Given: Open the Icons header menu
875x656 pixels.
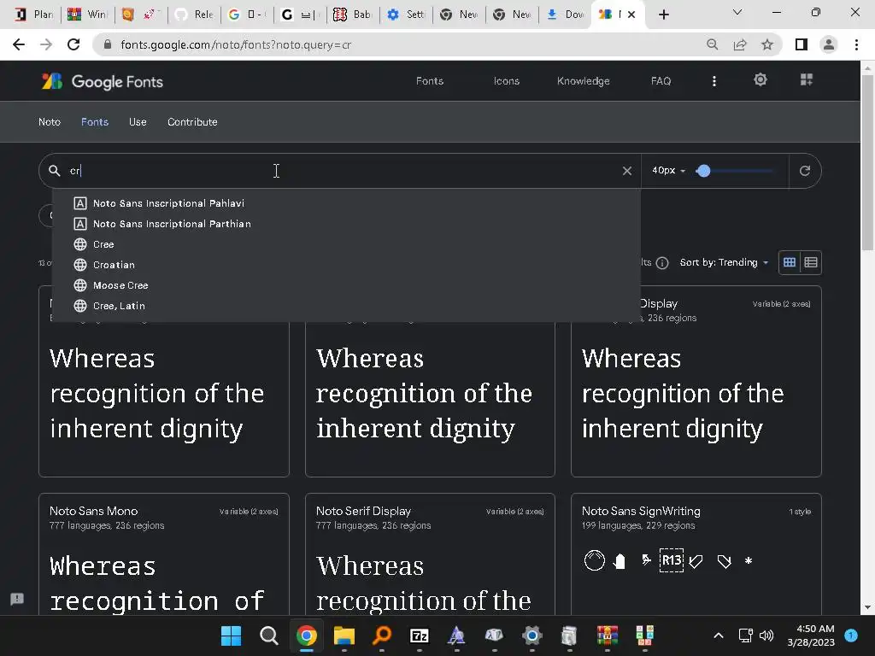Looking at the screenshot, I should coord(506,81).
